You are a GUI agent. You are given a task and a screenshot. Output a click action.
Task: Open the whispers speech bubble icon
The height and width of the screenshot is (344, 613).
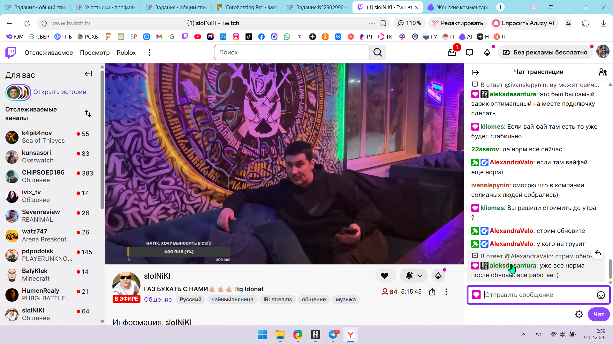pos(469,53)
